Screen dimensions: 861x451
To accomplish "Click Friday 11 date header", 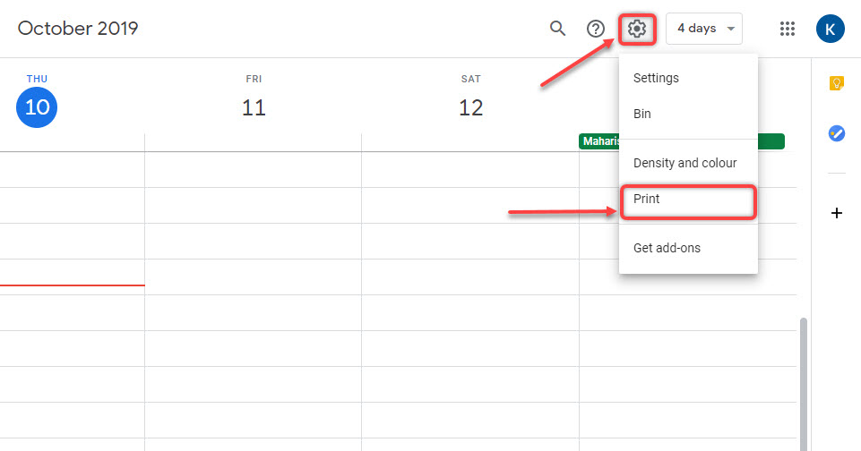I will point(254,107).
